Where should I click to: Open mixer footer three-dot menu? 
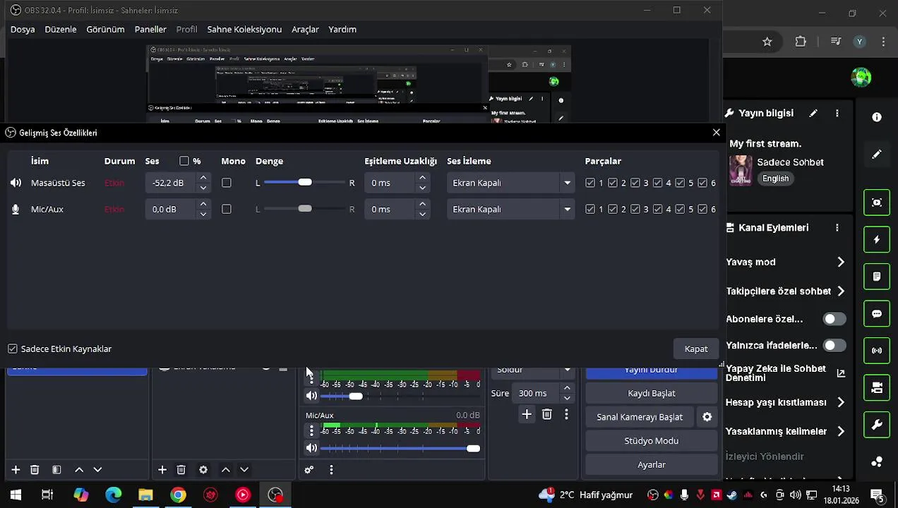point(331,470)
